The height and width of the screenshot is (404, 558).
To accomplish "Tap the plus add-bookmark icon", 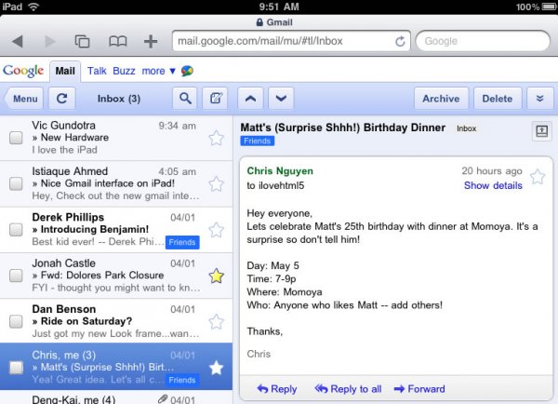I will 151,41.
